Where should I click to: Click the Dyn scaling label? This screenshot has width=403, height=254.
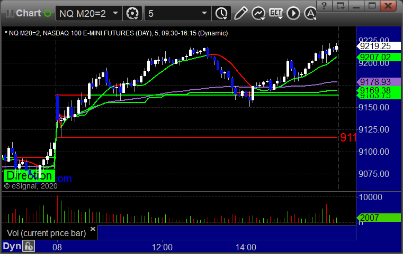[x=12, y=246]
